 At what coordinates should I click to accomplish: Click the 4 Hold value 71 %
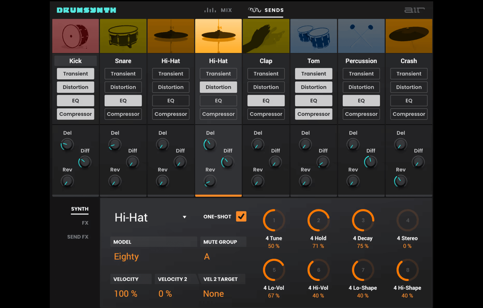pyautogui.click(x=318, y=246)
